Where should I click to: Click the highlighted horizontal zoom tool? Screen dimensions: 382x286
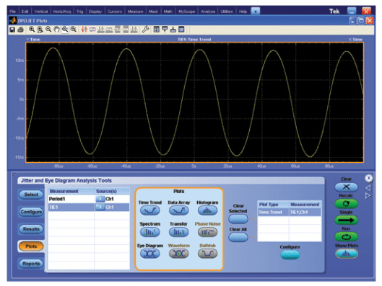click(65, 30)
